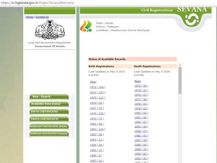This screenshot has width=217, height=163.
Task: Open birth registrations for year 1982
Action: tap(97, 134)
